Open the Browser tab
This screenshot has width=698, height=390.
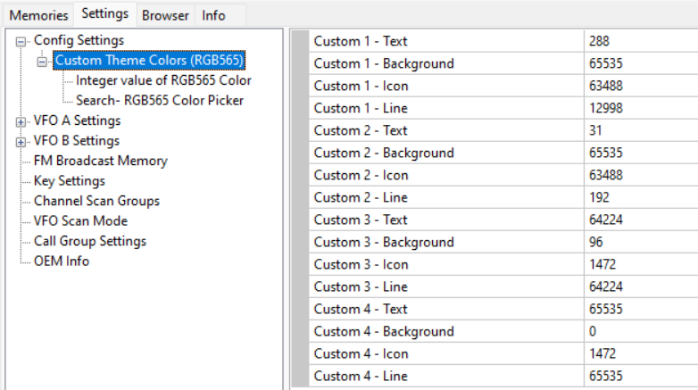tap(165, 15)
